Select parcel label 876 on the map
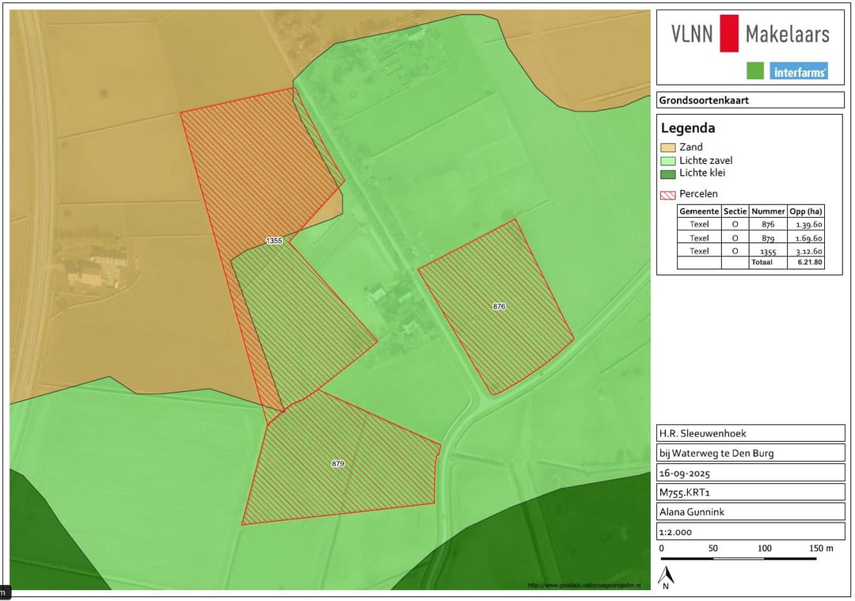The image size is (855, 601). pyautogui.click(x=499, y=306)
